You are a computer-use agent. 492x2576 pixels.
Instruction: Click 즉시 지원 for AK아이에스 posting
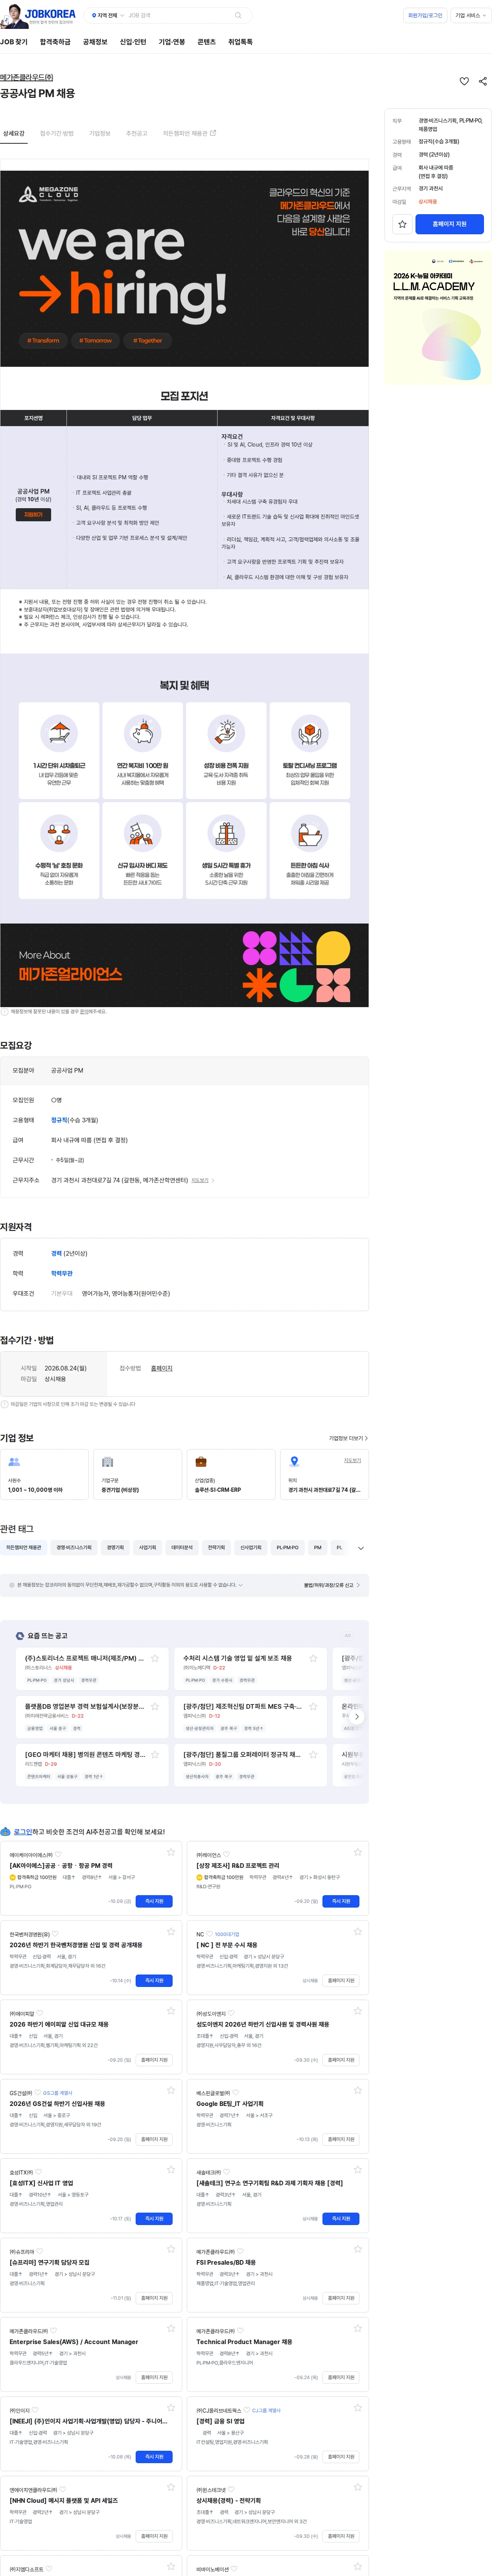[x=155, y=1901]
